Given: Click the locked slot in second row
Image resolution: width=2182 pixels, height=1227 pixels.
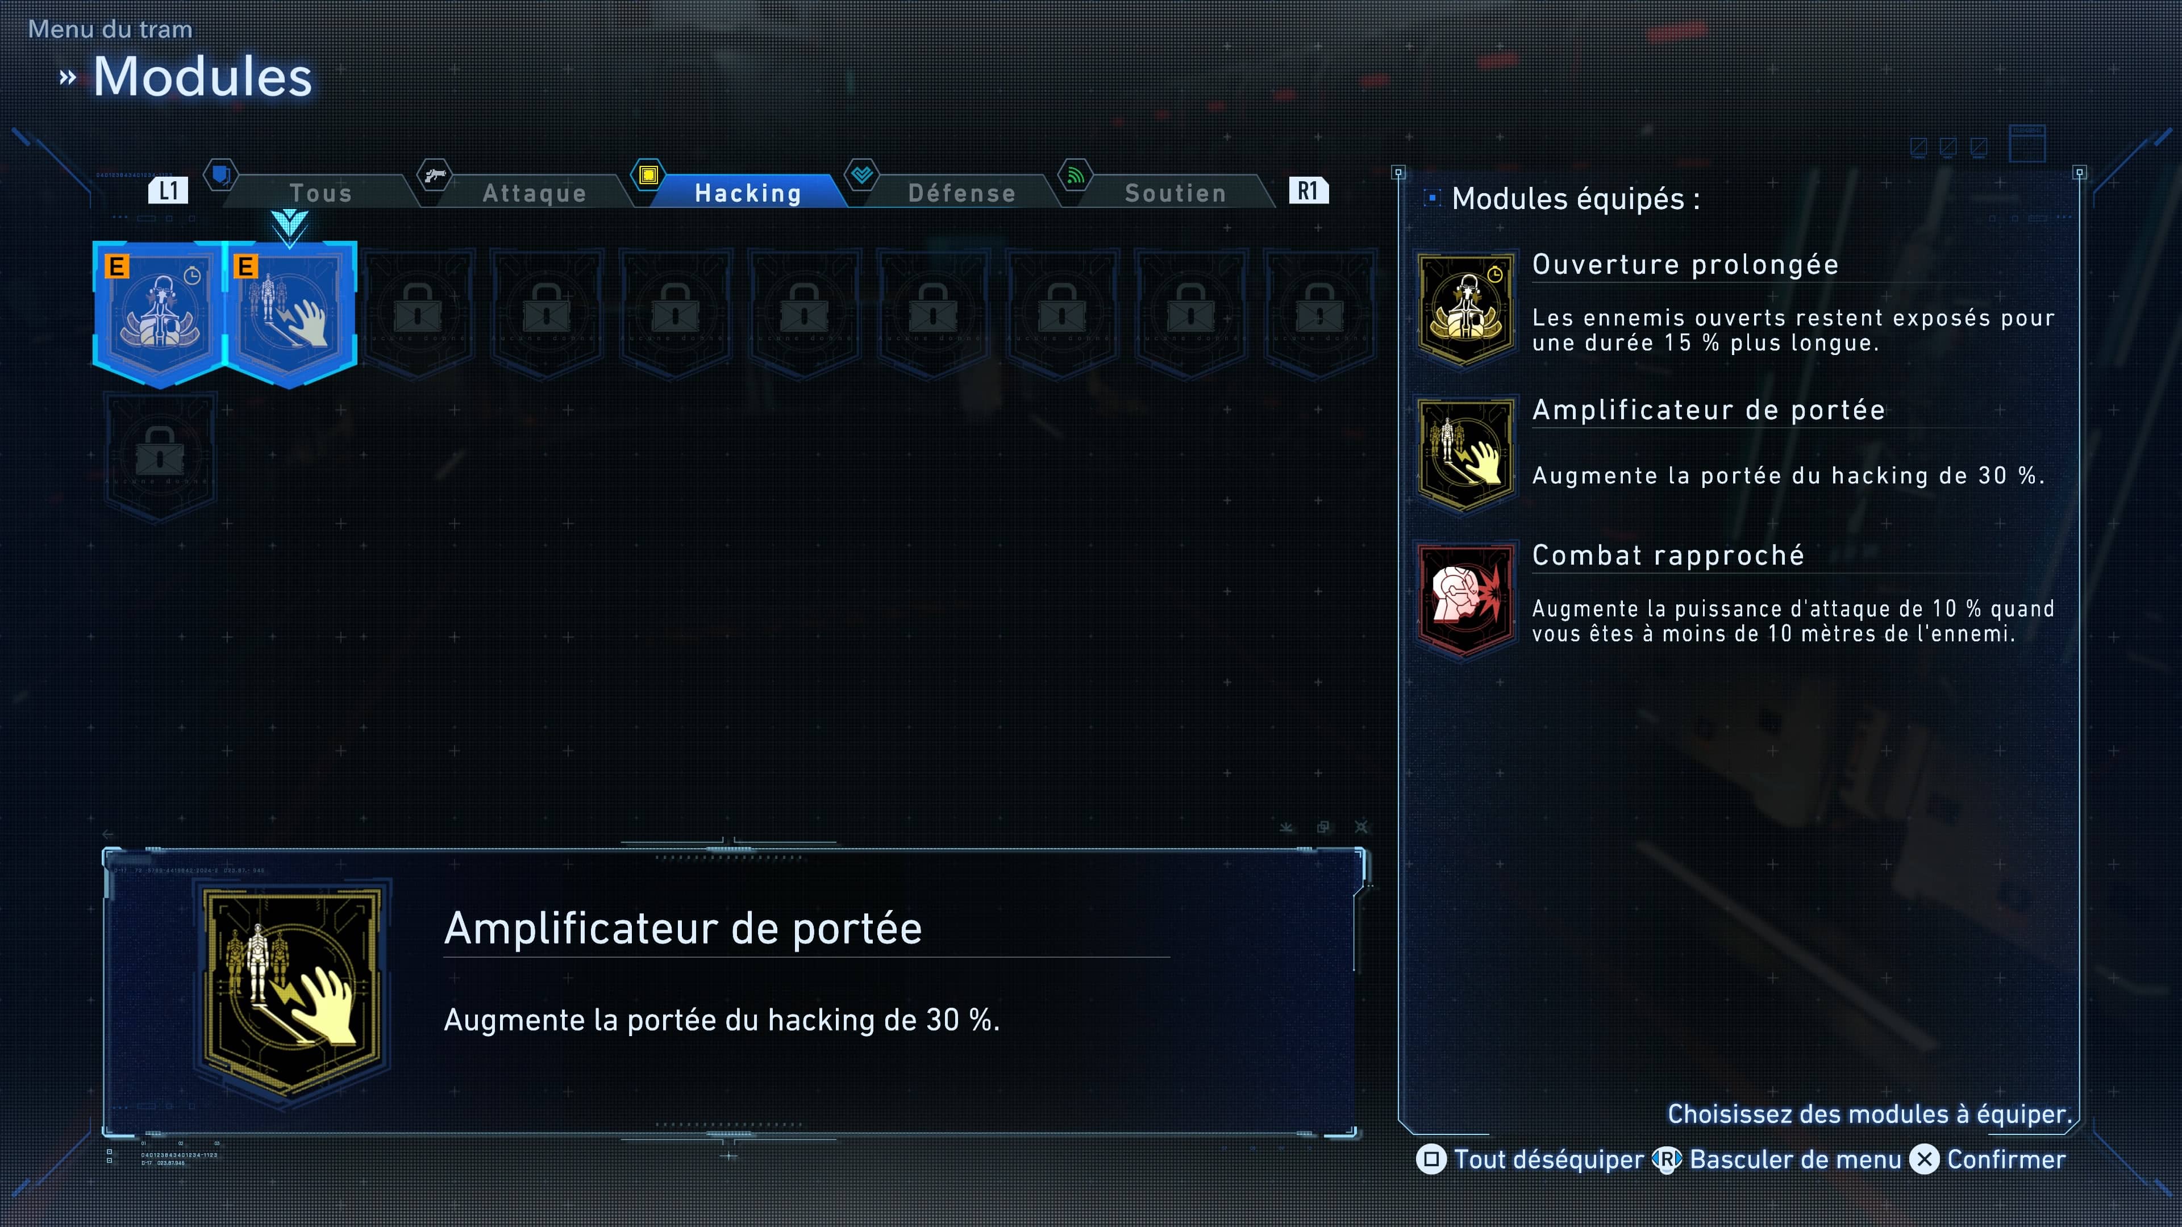Looking at the screenshot, I should (159, 456).
